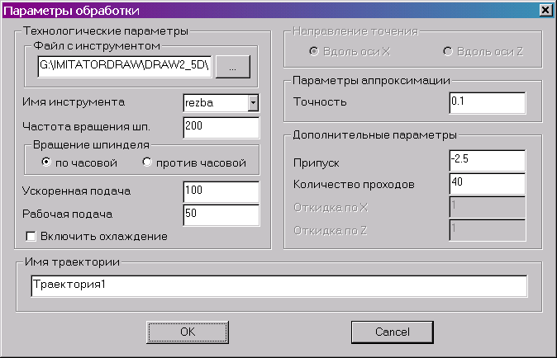Close the Параметры обработки dialog
The height and width of the screenshot is (358, 557).
(x=545, y=10)
